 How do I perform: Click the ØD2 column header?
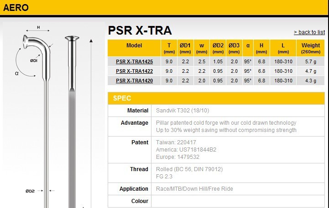(218, 48)
